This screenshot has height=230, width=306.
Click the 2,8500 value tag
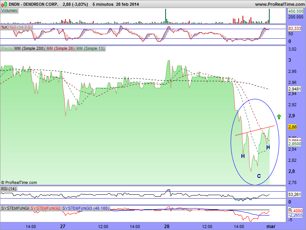295,144
